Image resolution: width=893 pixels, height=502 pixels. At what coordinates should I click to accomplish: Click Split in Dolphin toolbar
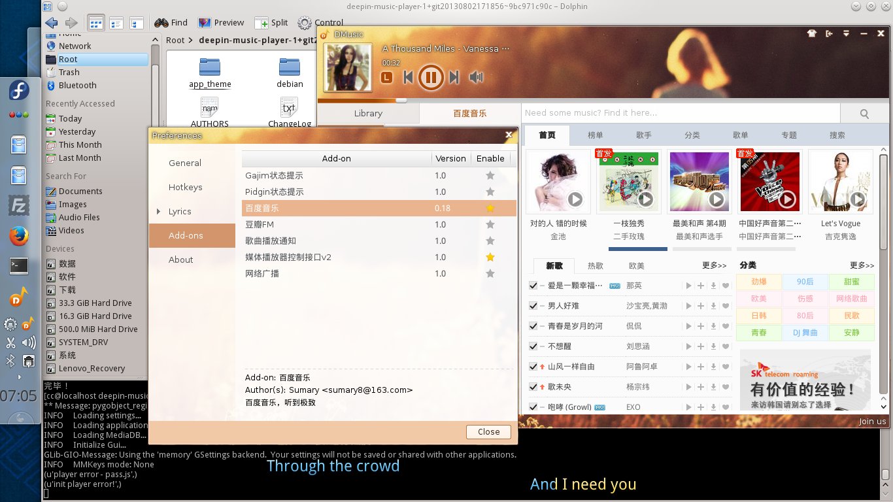pos(271,23)
